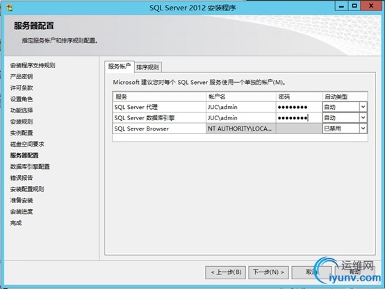Click 服务器配置 step in sidebar
Image resolution: width=385 pixels, height=289 pixels.
point(24,156)
